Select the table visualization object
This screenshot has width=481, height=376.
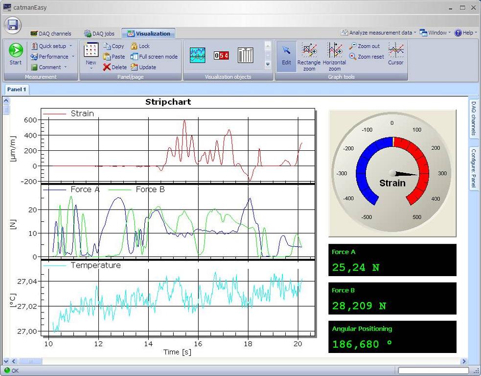click(x=245, y=55)
